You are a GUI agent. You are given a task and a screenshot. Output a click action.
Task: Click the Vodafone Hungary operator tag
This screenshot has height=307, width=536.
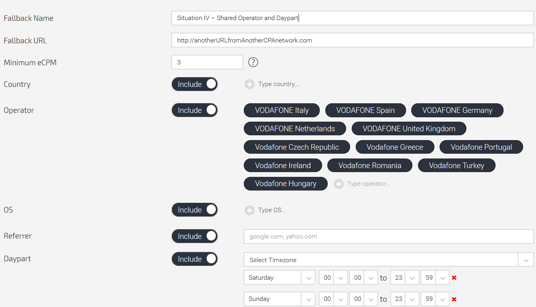(x=286, y=184)
